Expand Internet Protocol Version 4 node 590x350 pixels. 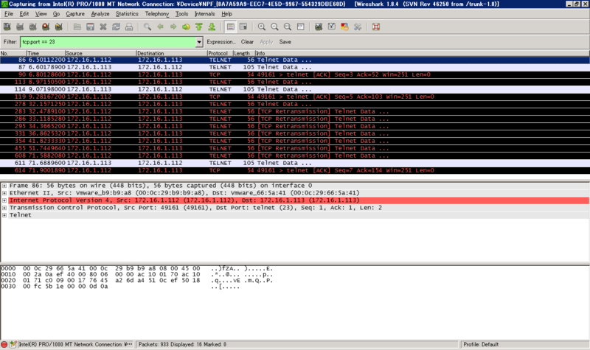[4, 200]
